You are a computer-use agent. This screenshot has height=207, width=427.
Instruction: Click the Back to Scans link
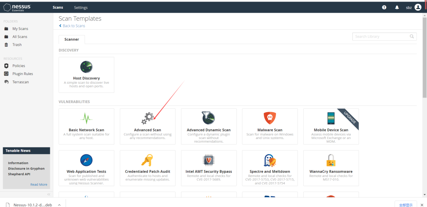74,26
